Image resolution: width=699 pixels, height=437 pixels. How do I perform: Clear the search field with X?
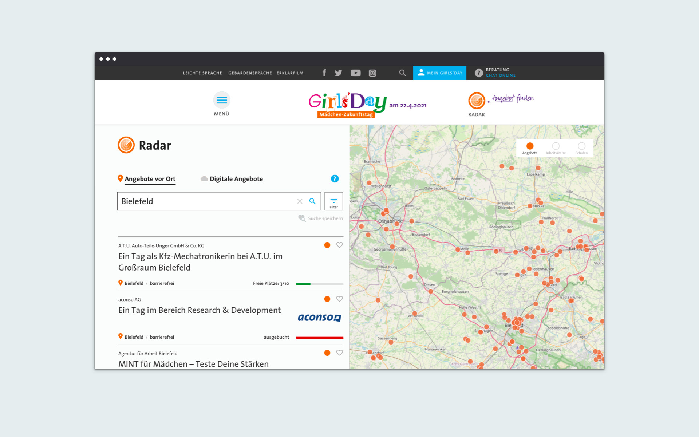coord(300,201)
